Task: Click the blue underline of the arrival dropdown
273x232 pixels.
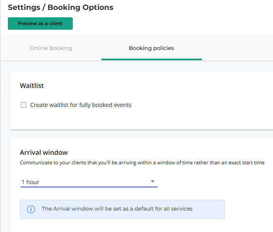Action: click(89, 187)
